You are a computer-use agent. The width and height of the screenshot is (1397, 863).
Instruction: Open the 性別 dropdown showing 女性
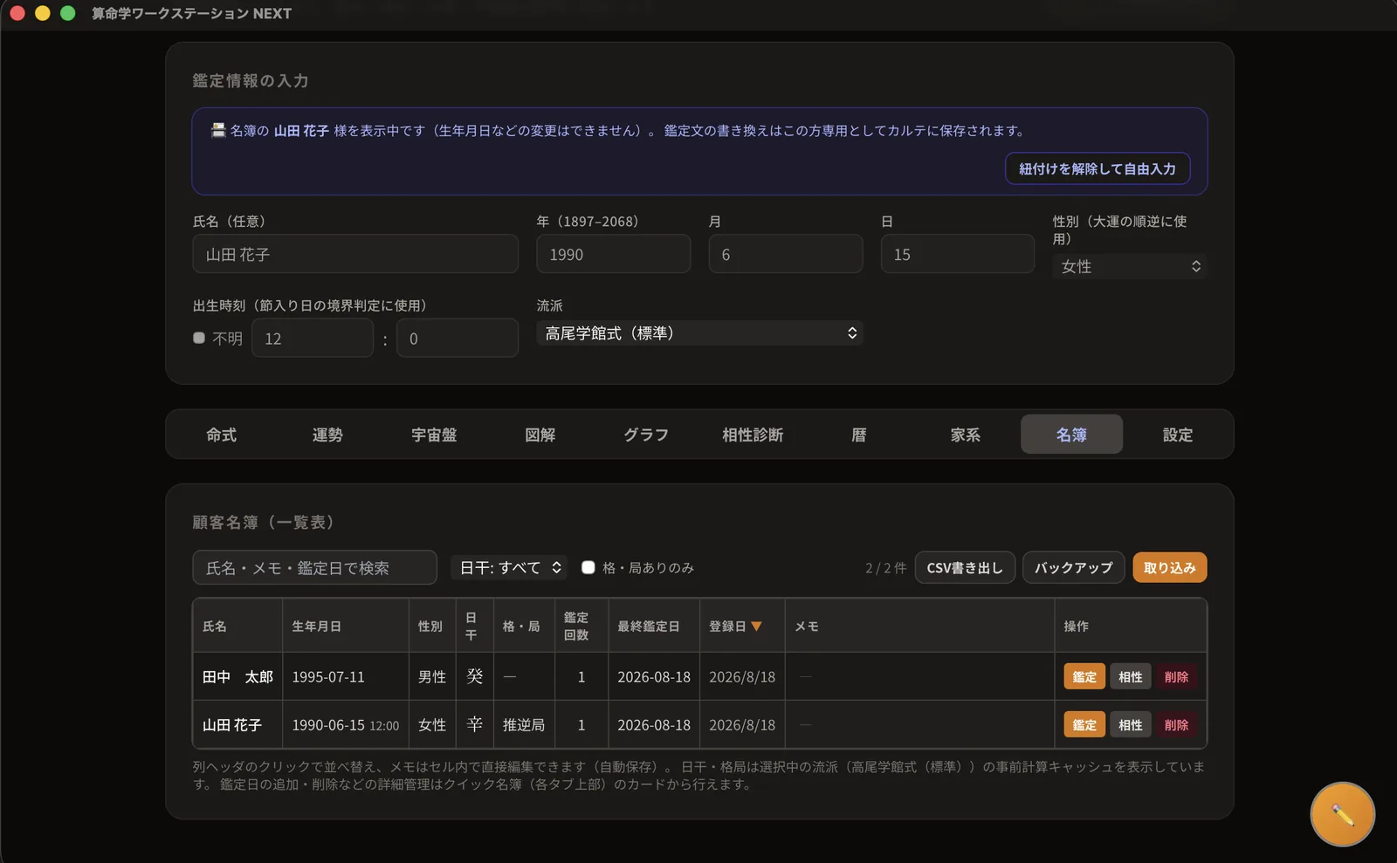[x=1130, y=266]
